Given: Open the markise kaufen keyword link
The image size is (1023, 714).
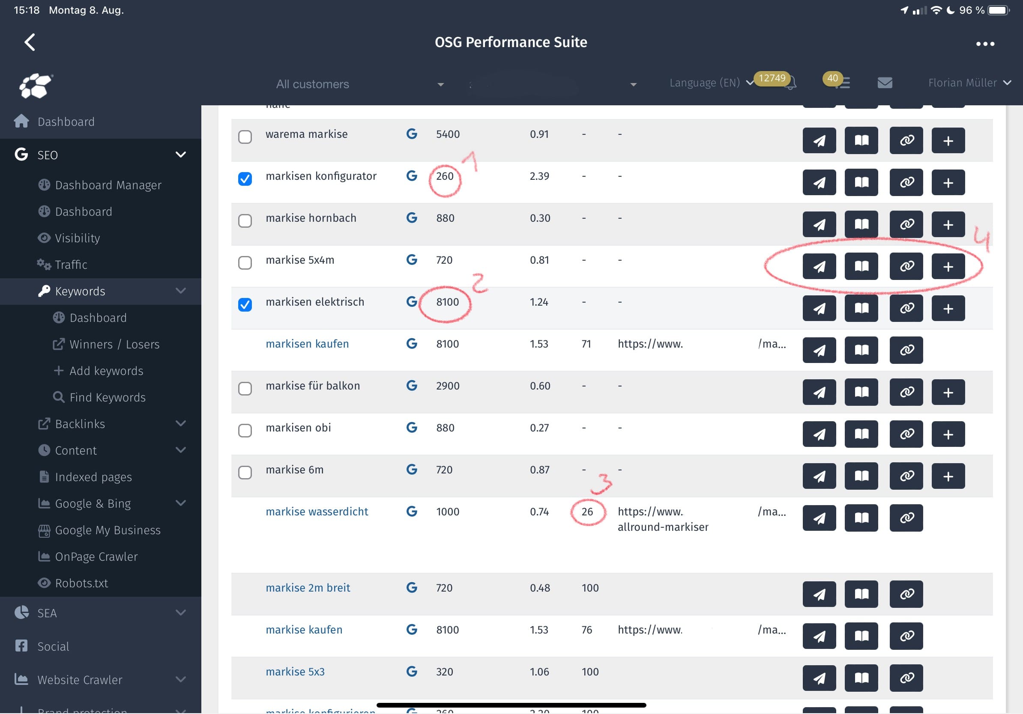Looking at the screenshot, I should [x=304, y=629].
